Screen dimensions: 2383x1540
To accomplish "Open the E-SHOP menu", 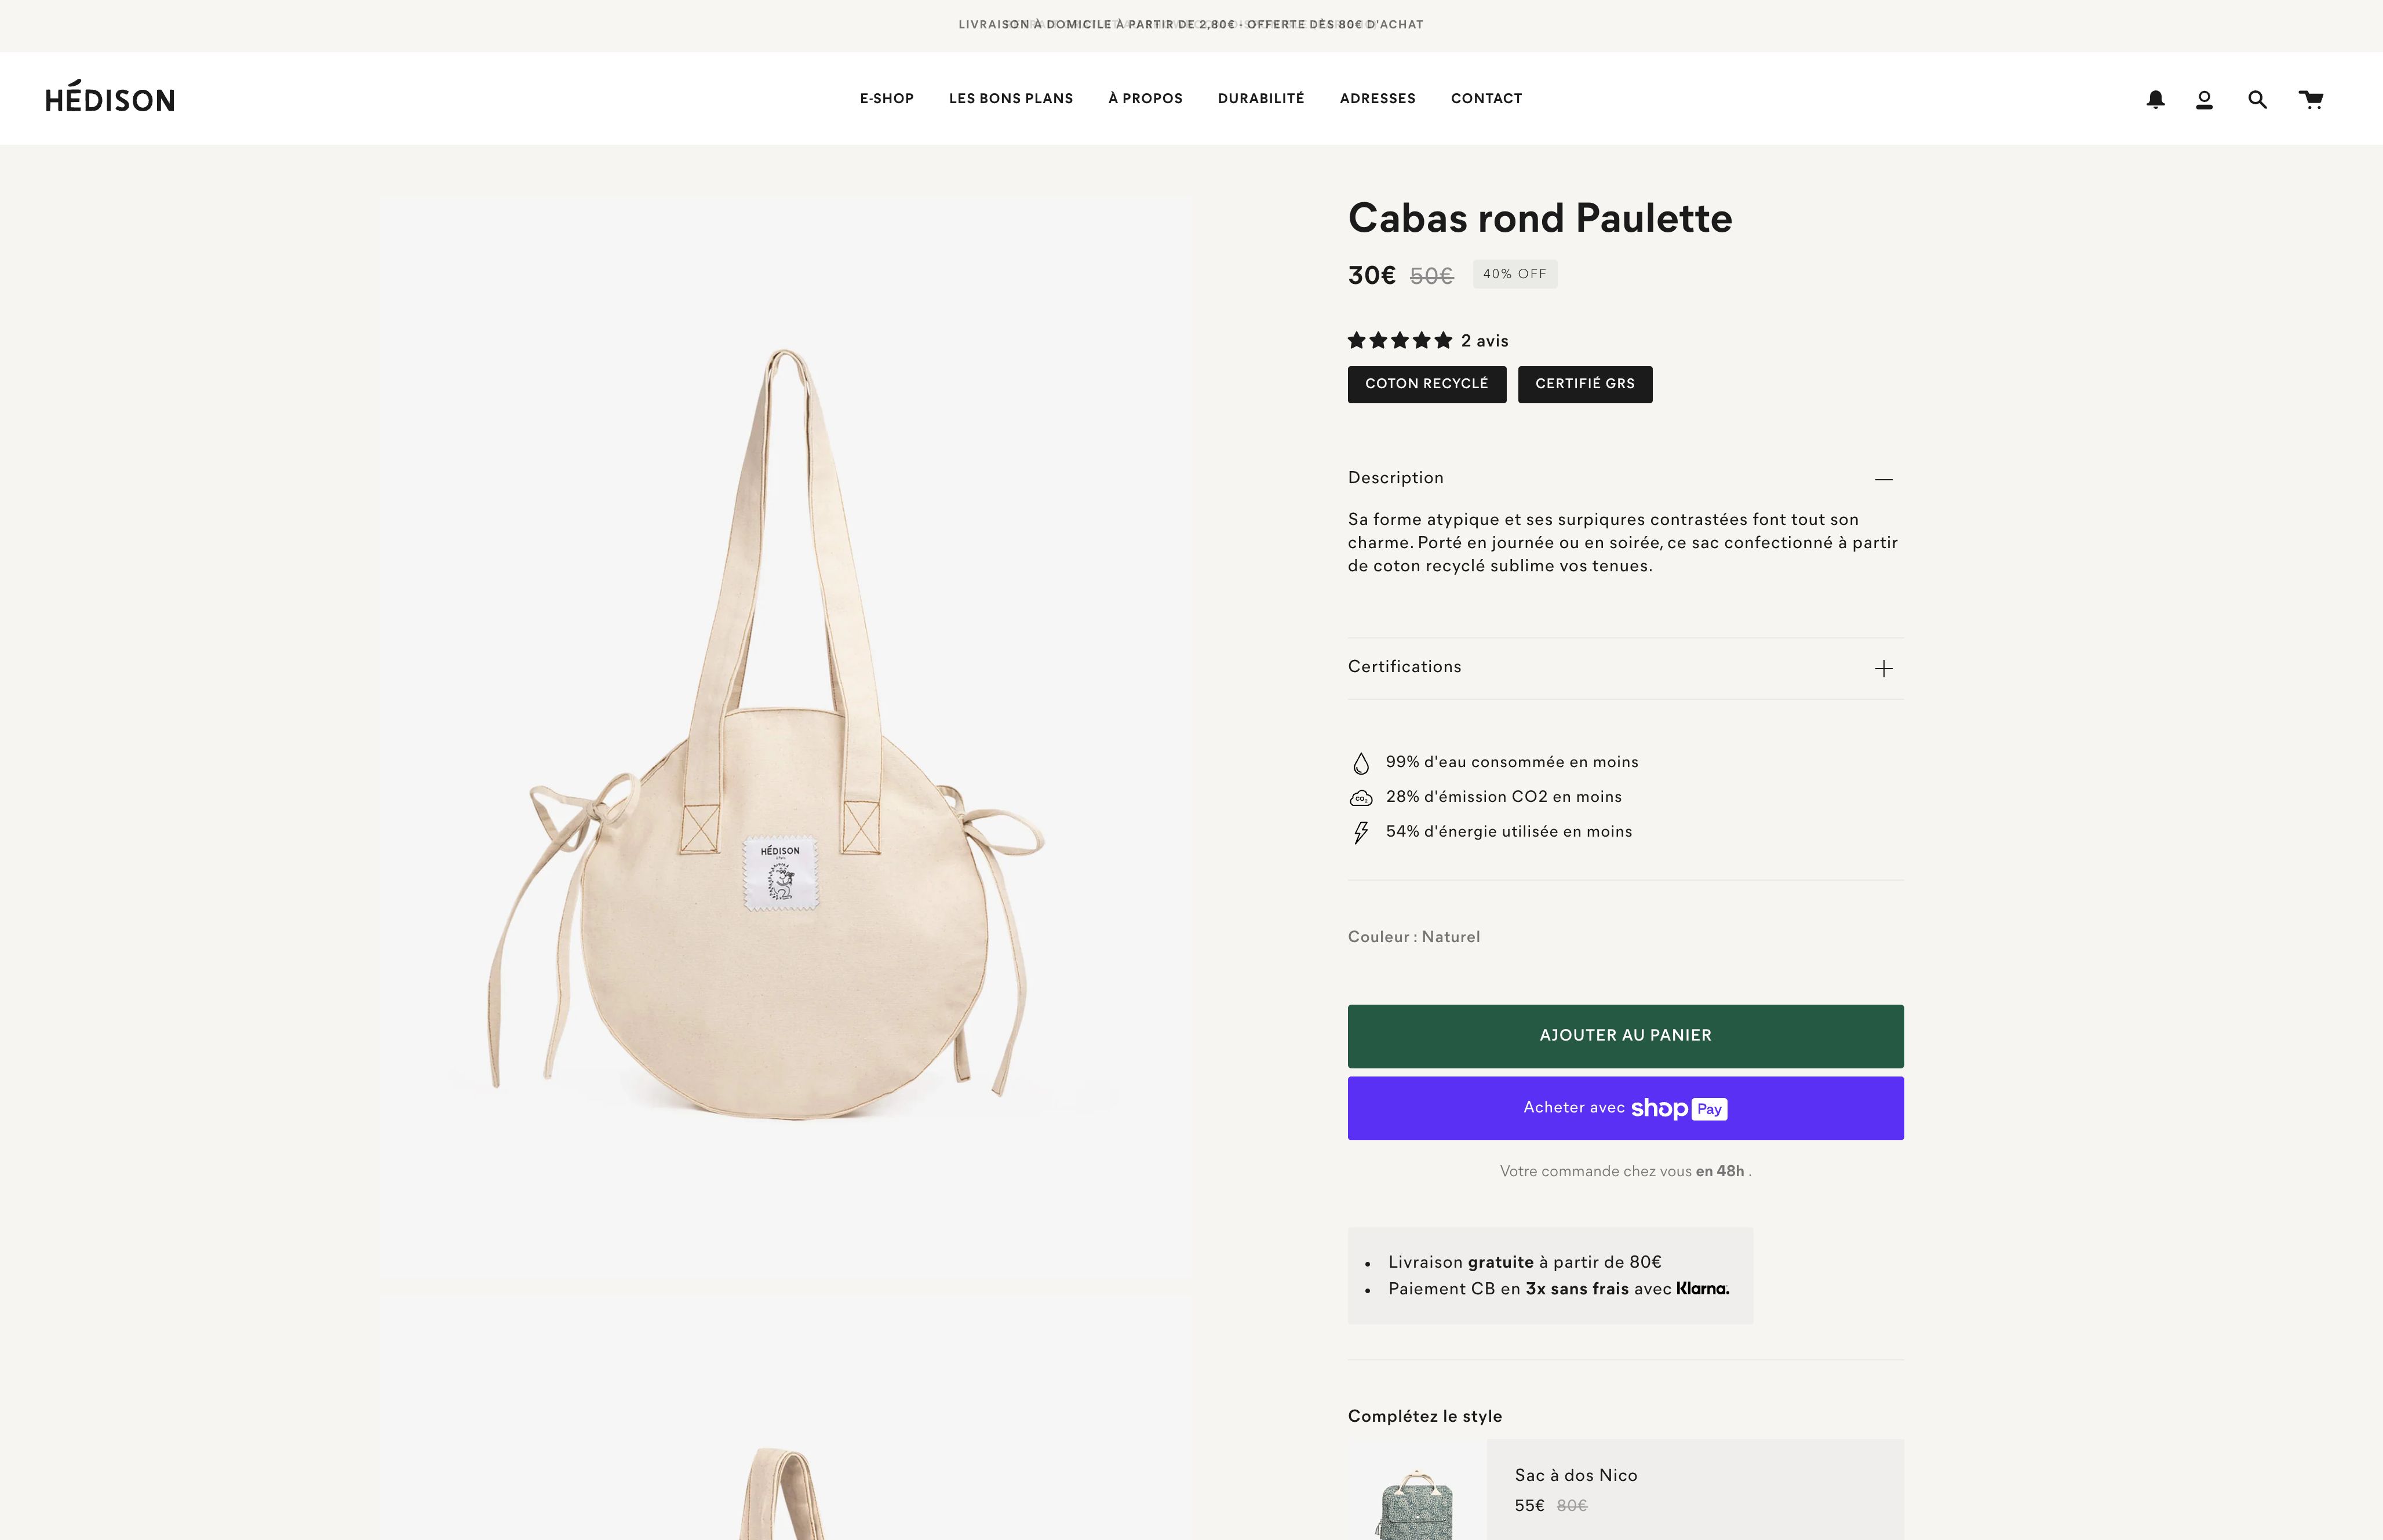I will click(x=886, y=98).
